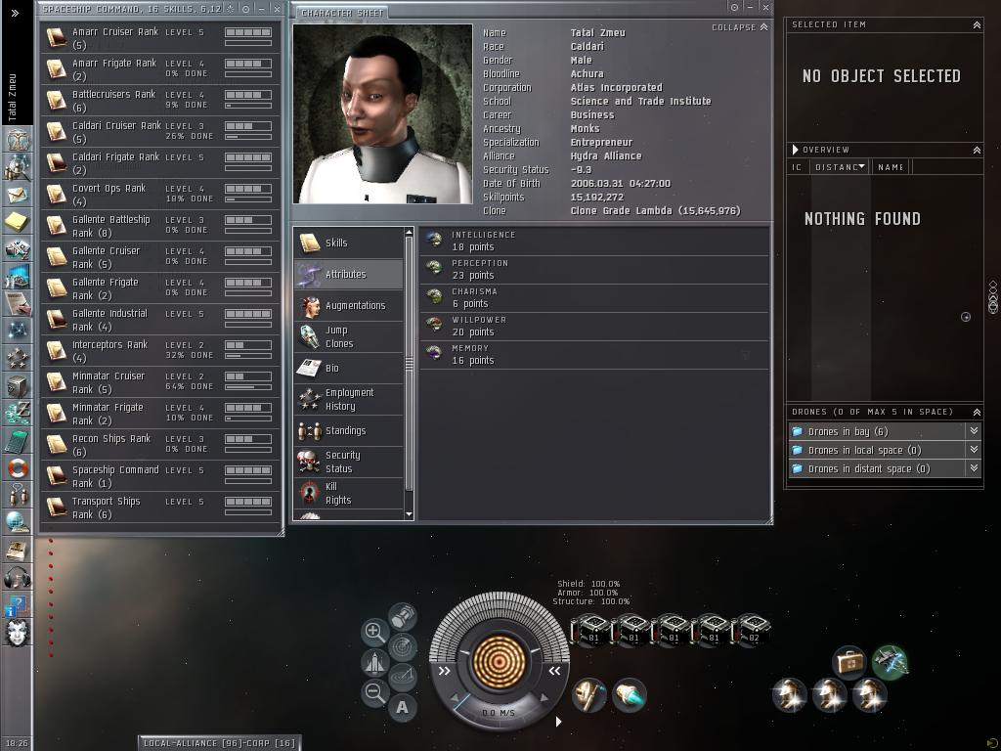Open the yellow notepad icon
Image resolution: width=1001 pixels, height=751 pixels.
18,222
